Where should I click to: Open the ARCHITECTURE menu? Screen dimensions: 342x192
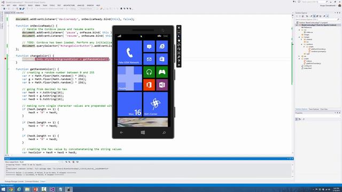coord(69,5)
